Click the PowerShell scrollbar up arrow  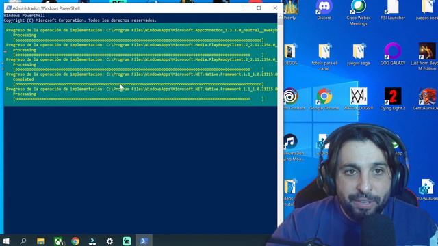(x=281, y=16)
